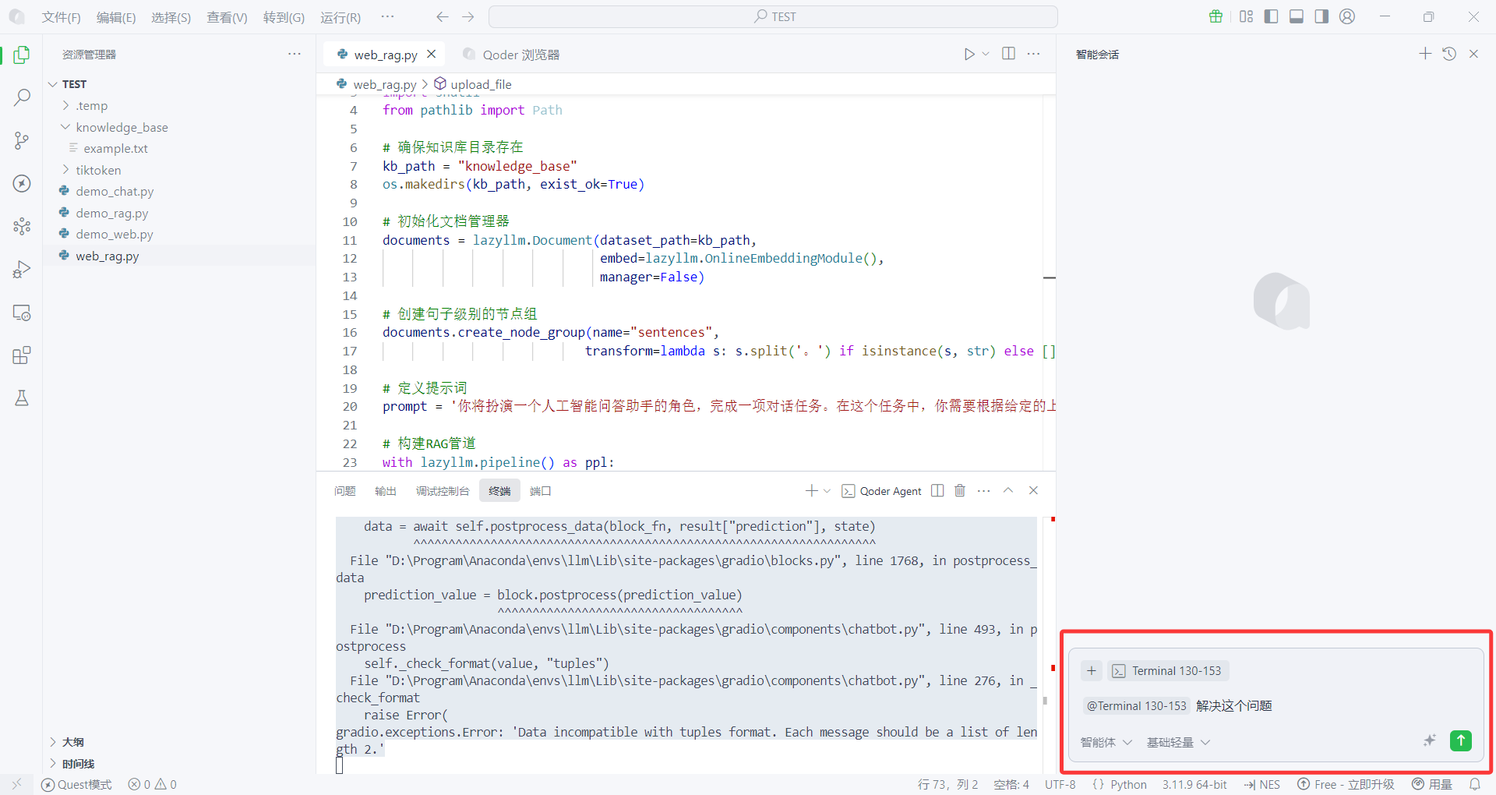Delete the terminal with trash icon
Viewport: 1496px width, 795px height.
click(960, 490)
